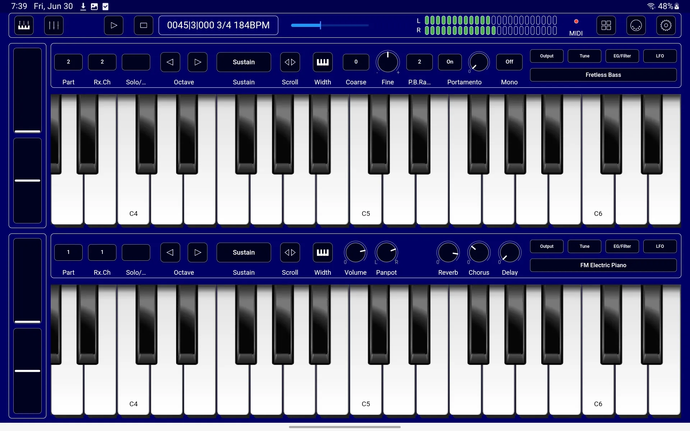The image size is (690, 431).
Task: Toggle Scroll for the upper keyboard
Action: (290, 62)
